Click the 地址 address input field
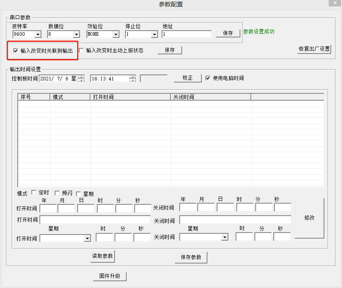The width and height of the screenshot is (342, 288). [187, 34]
